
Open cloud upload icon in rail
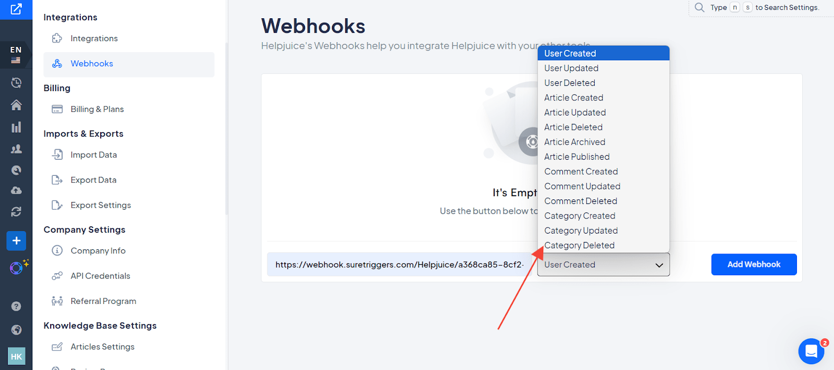click(x=16, y=190)
